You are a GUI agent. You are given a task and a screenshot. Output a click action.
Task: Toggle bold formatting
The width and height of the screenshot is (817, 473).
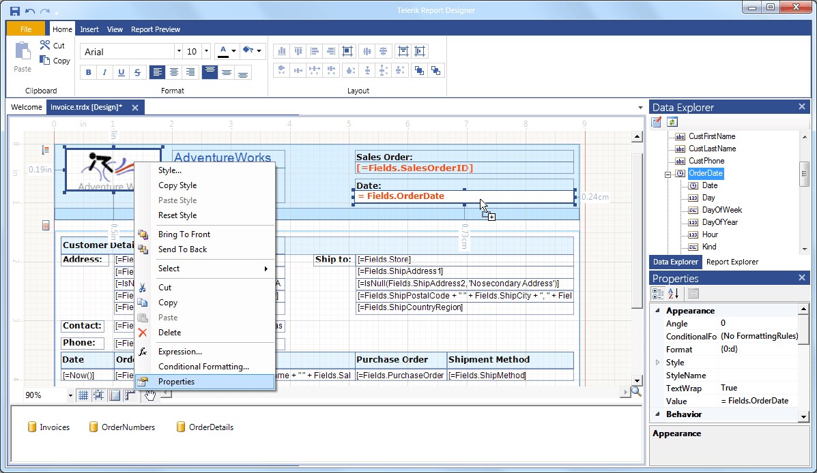coord(89,72)
